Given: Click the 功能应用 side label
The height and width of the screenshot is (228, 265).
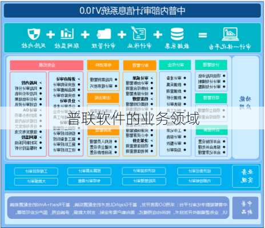Looking at the screenshot, I should coord(246,103).
